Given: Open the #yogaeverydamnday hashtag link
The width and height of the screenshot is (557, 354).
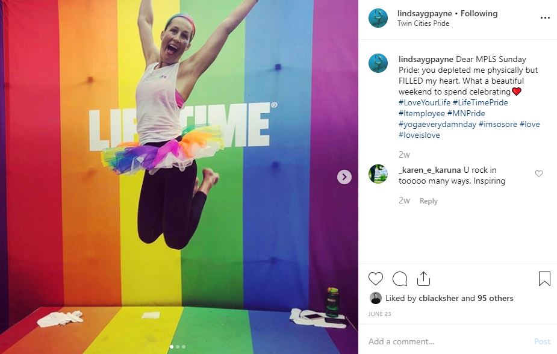Looking at the screenshot, I should (x=437, y=124).
